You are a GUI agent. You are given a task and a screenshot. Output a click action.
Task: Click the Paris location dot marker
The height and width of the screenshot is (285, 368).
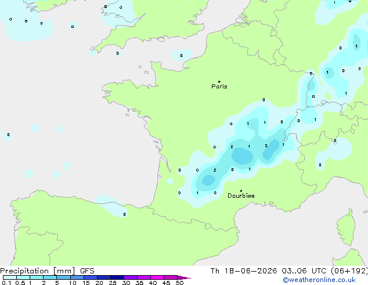click(x=219, y=81)
